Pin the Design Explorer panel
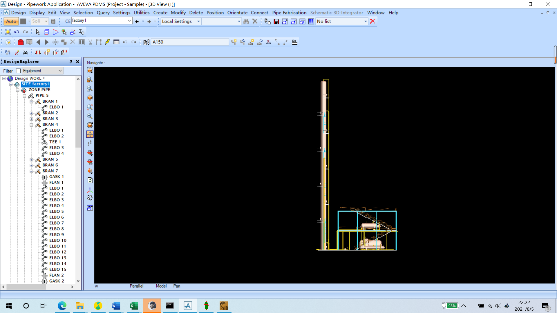Screen dimensions: 557x313 click(x=71, y=62)
